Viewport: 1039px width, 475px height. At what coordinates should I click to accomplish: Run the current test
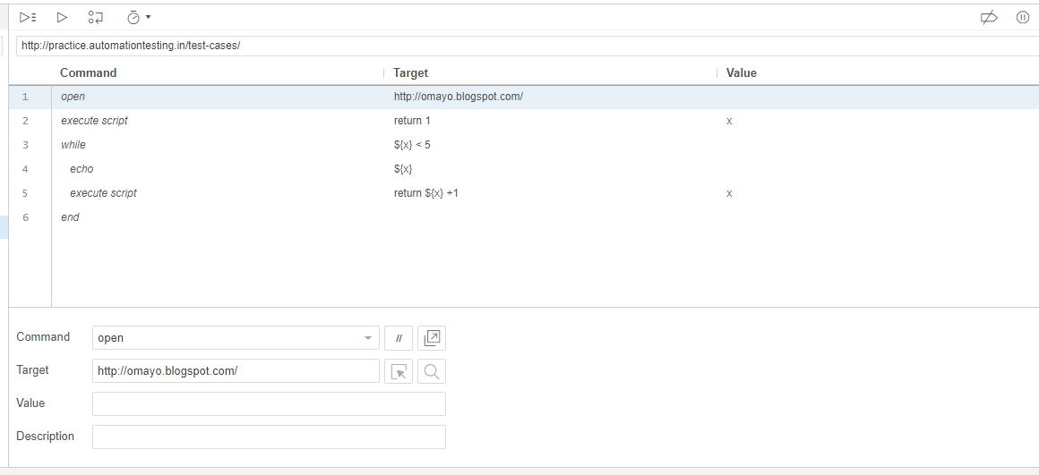click(62, 17)
